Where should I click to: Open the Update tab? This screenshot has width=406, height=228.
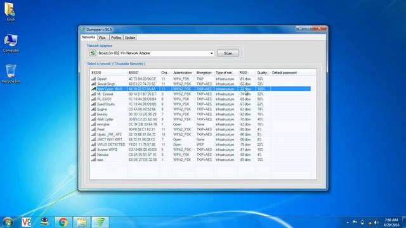tap(130, 38)
